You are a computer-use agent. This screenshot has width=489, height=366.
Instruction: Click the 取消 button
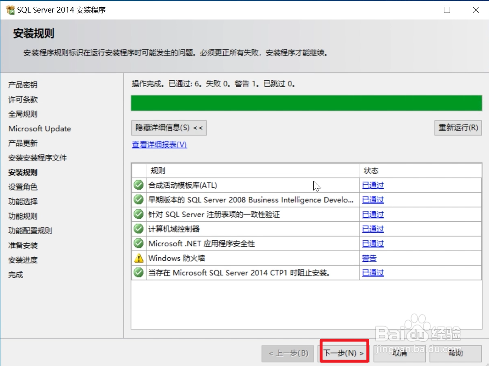point(399,353)
